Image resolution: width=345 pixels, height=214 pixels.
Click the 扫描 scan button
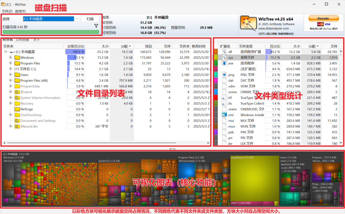point(90,19)
